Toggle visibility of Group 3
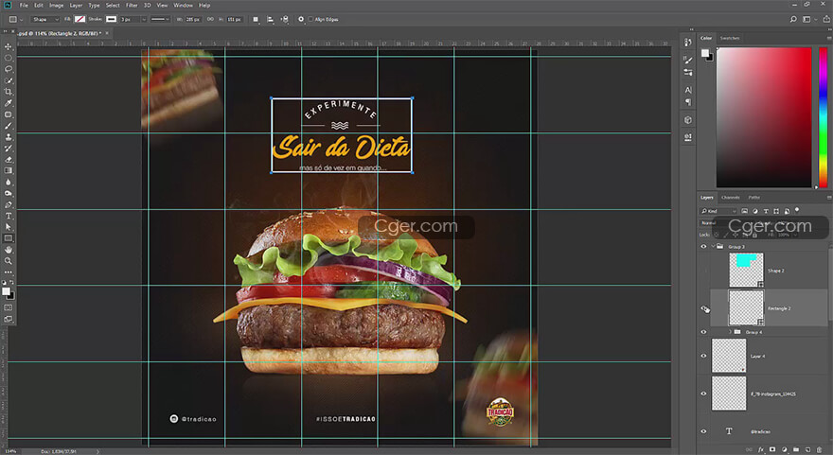 (704, 246)
